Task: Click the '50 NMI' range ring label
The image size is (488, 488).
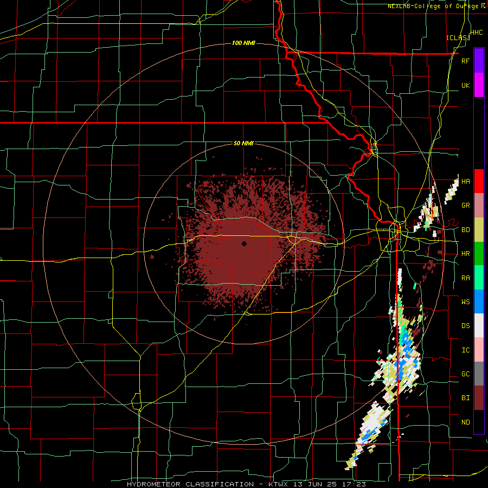Action: 243,143
